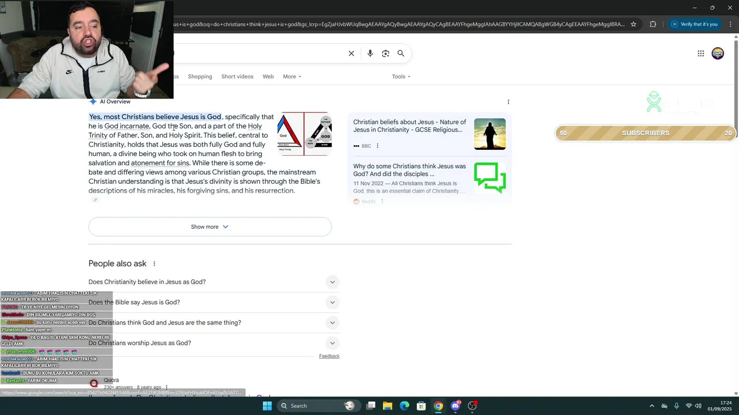This screenshot has width=739, height=415.
Task: Show hidden system tray icons
Action: click(x=652, y=406)
